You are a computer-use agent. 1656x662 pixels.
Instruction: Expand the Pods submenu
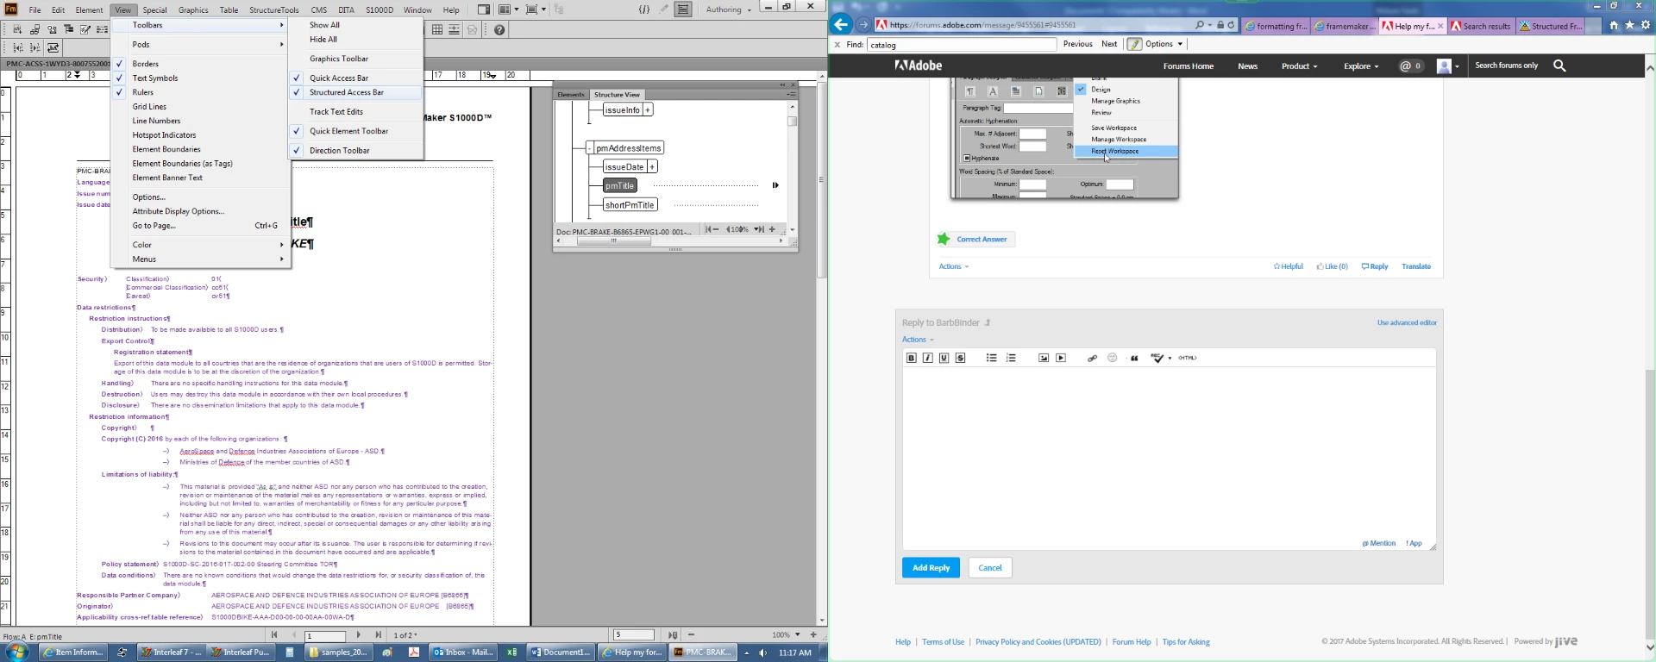200,45
